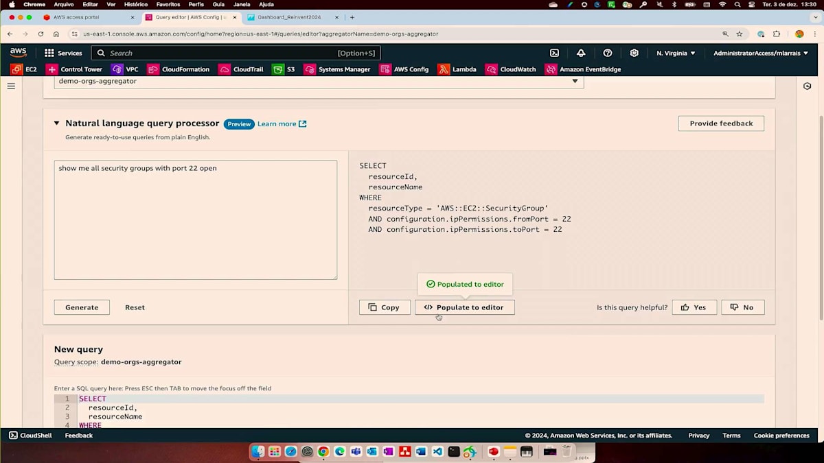Open Finder from the Dock
Screen dimensions: 824x463
[257, 451]
